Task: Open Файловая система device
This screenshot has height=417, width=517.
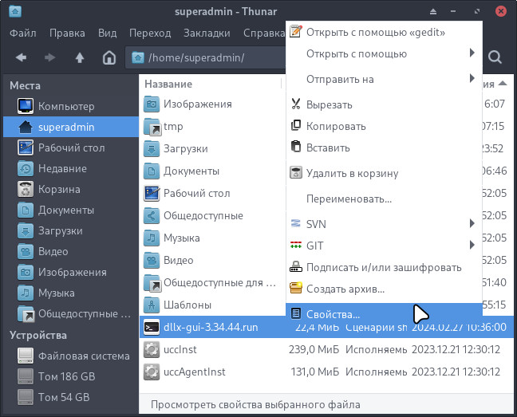Action: 83,356
